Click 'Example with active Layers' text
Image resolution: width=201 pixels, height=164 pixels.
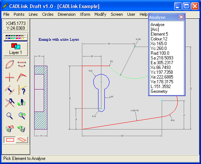59,39
